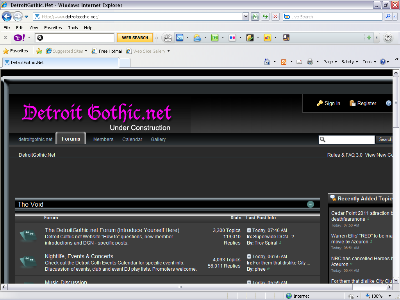400x300 pixels.
Task: Click the vertical scrollbar down arrow
Action: (x=396, y=280)
